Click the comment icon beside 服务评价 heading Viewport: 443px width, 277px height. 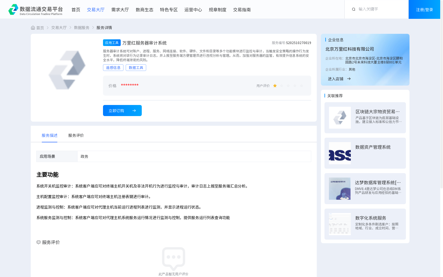click(x=38, y=242)
